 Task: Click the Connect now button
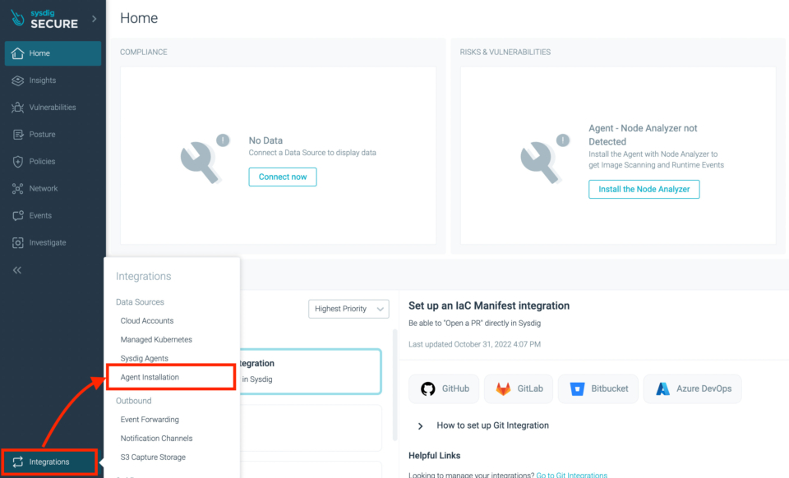click(282, 177)
